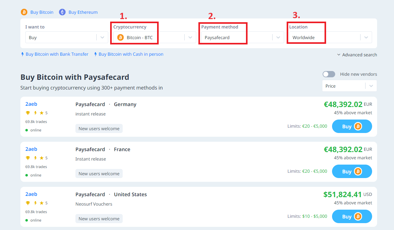Click 'Neosurf Vouchers' description text
The height and width of the screenshot is (230, 394).
pyautogui.click(x=94, y=204)
